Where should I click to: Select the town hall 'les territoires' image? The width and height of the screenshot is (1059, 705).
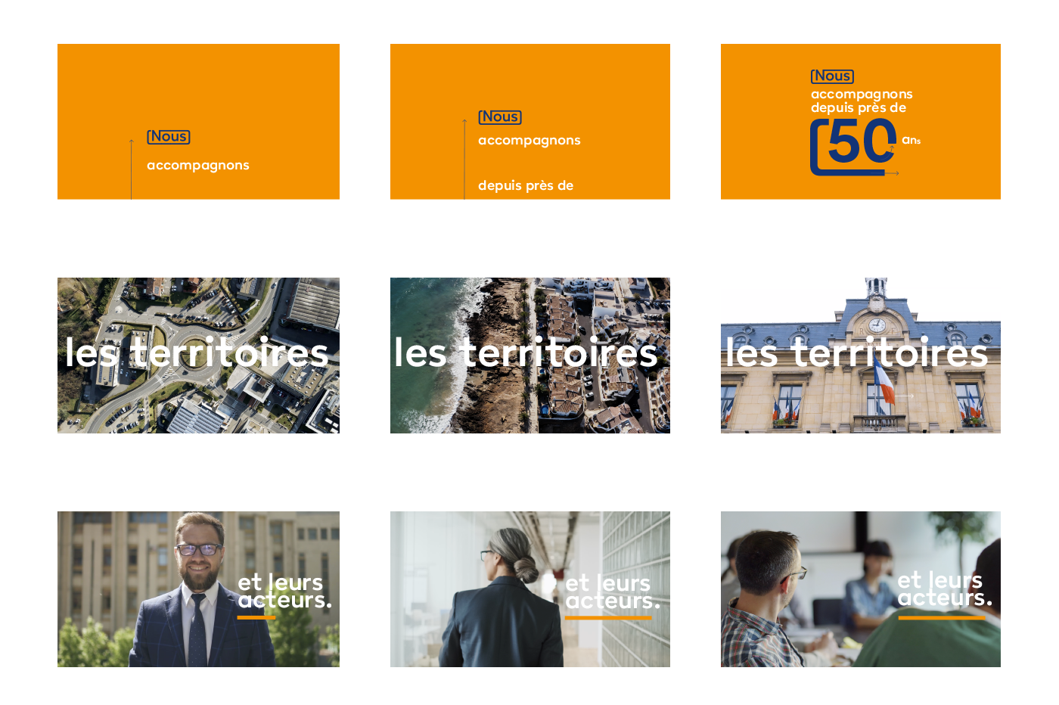861,356
